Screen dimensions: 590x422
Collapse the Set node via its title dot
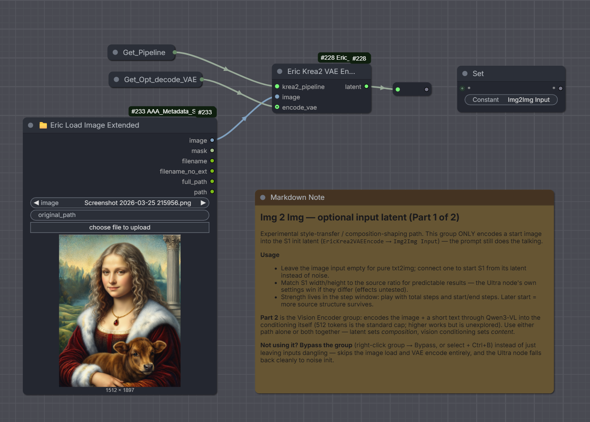click(x=465, y=73)
